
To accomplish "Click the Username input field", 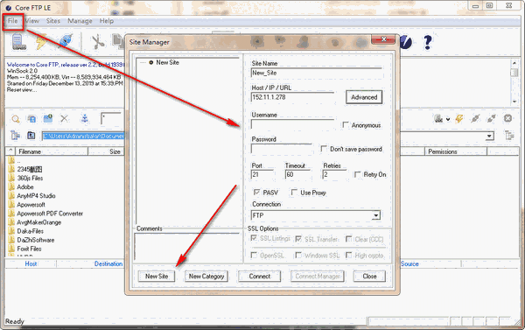I will (292, 124).
